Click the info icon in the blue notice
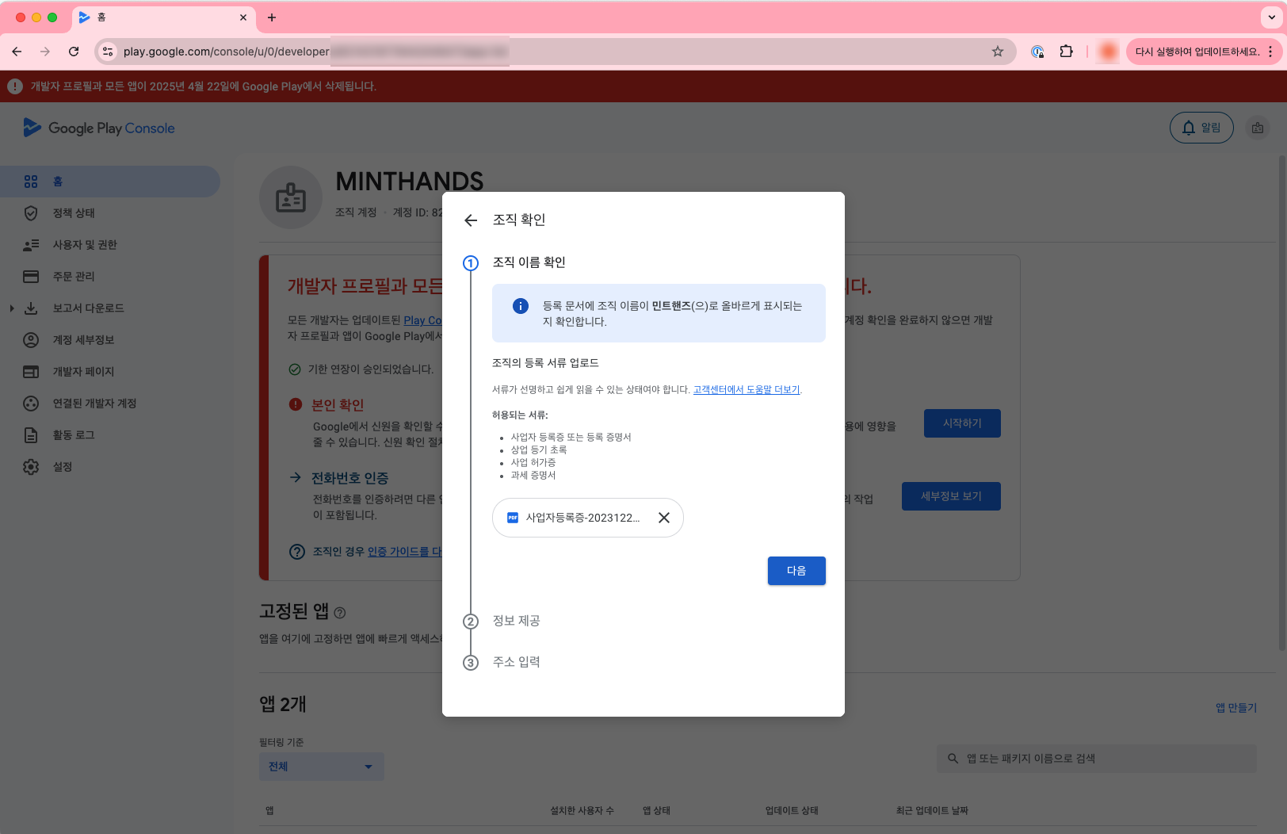Image resolution: width=1287 pixels, height=834 pixels. [x=521, y=306]
